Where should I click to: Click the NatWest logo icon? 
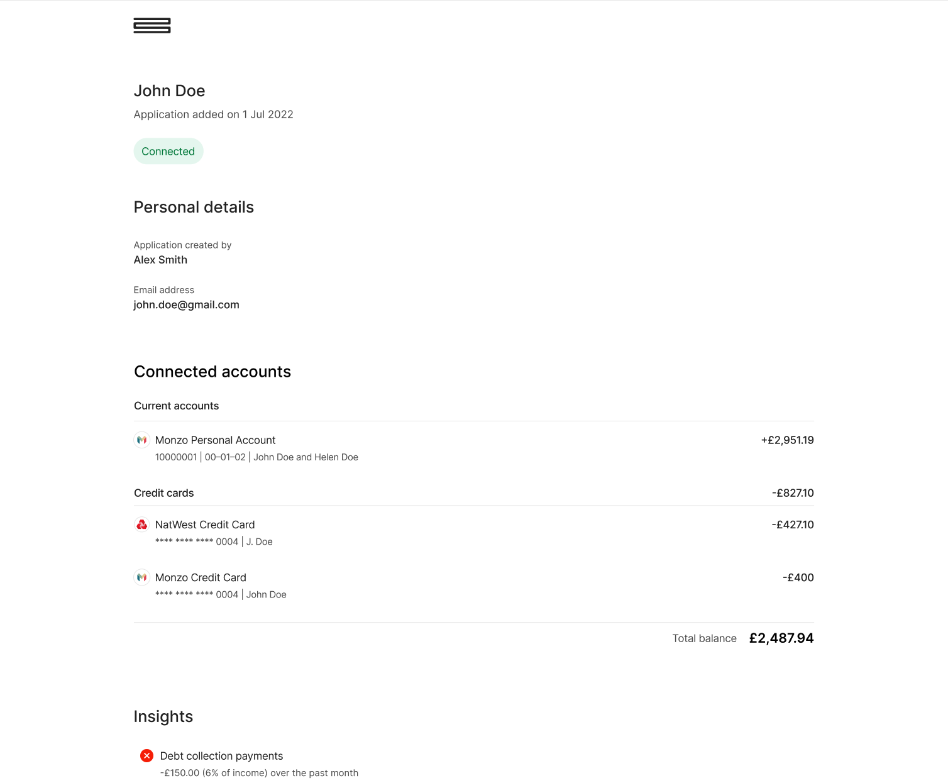tap(142, 525)
